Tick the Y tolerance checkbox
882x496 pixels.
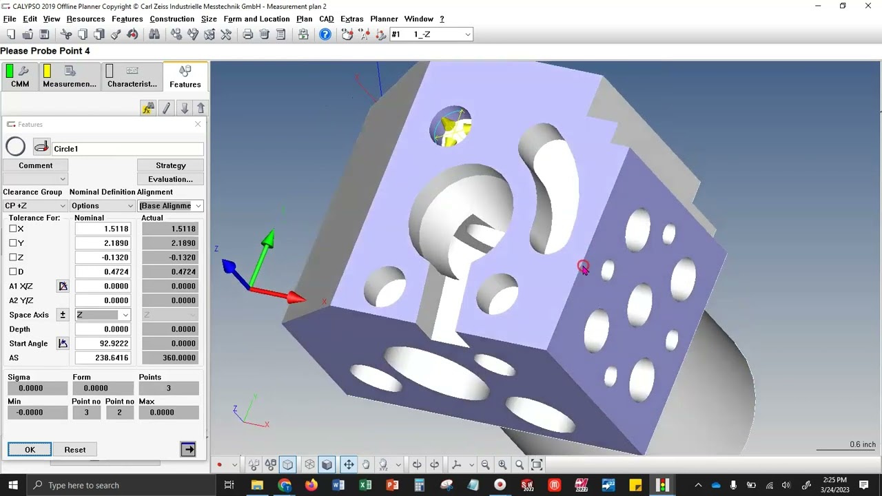coord(13,243)
